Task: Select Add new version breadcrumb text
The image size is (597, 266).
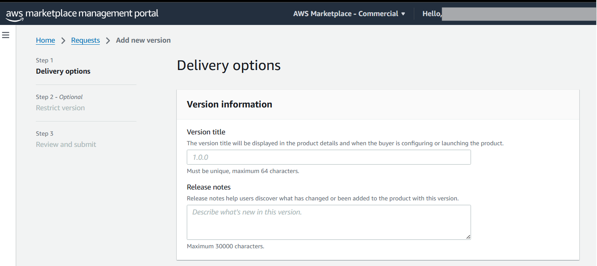Action: point(143,40)
